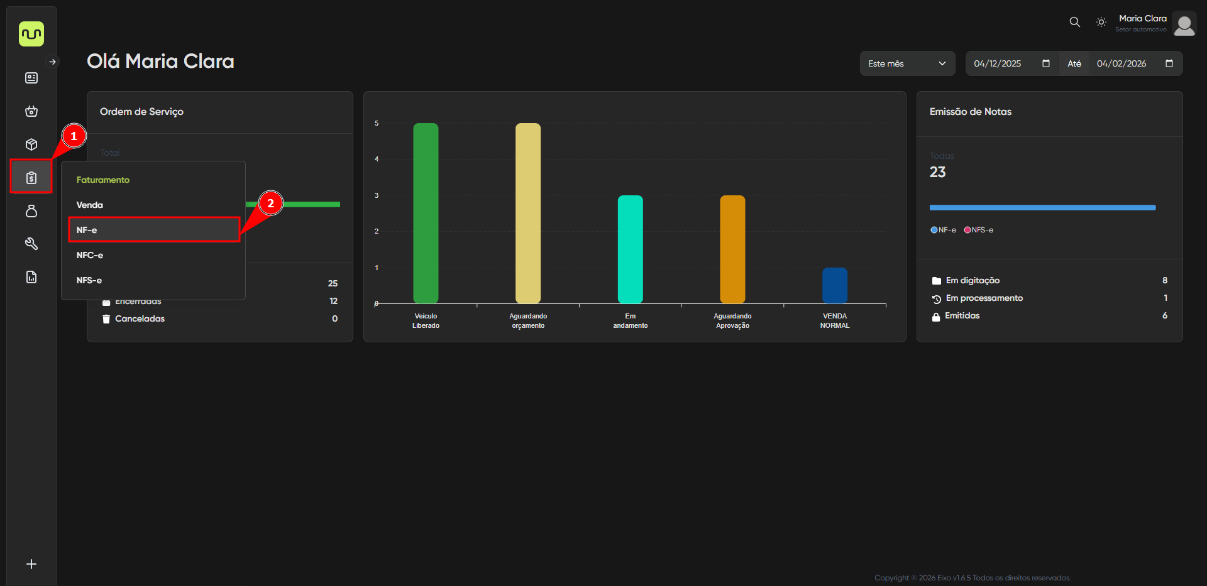
Task: Open the Maria Clara profile avatar
Action: pos(1184,24)
